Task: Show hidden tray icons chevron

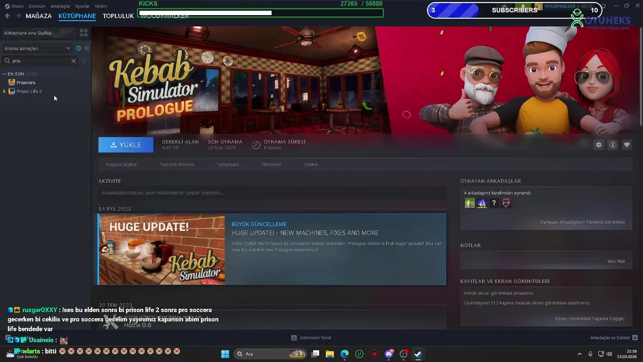Action: [579, 354]
